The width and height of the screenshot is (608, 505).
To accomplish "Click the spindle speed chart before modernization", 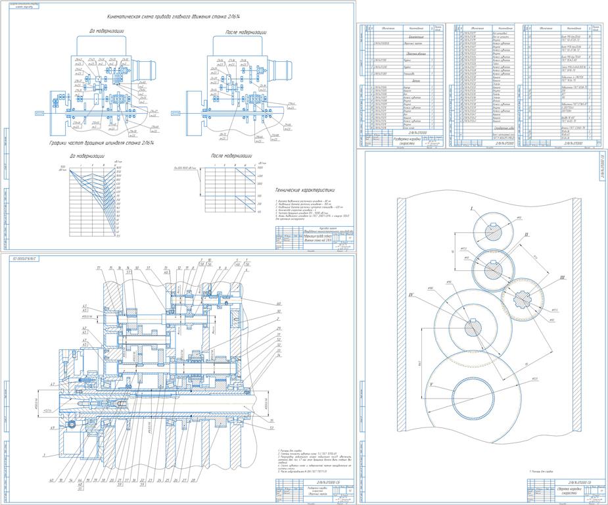I will click(x=93, y=201).
